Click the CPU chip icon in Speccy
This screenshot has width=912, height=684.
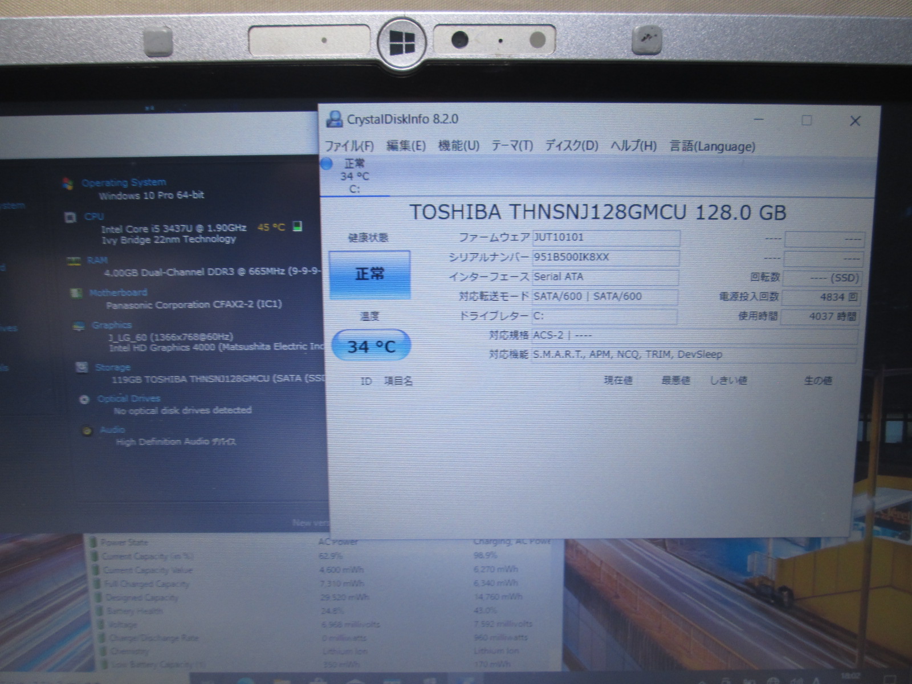(71, 217)
